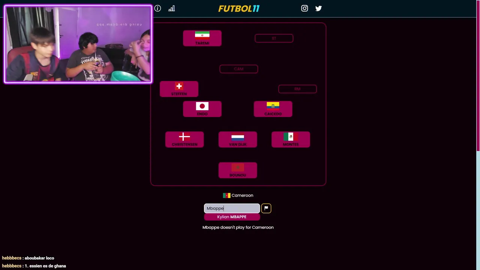
Task: Click the webcam stream overlay
Action: pos(78,44)
